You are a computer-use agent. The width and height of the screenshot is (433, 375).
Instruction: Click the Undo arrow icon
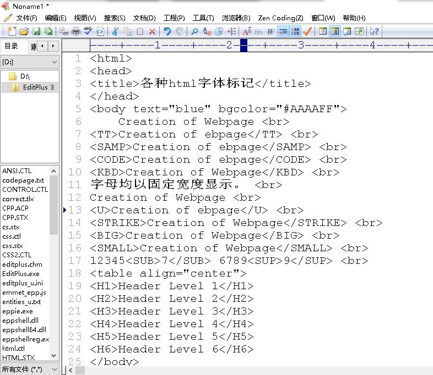pos(167,31)
